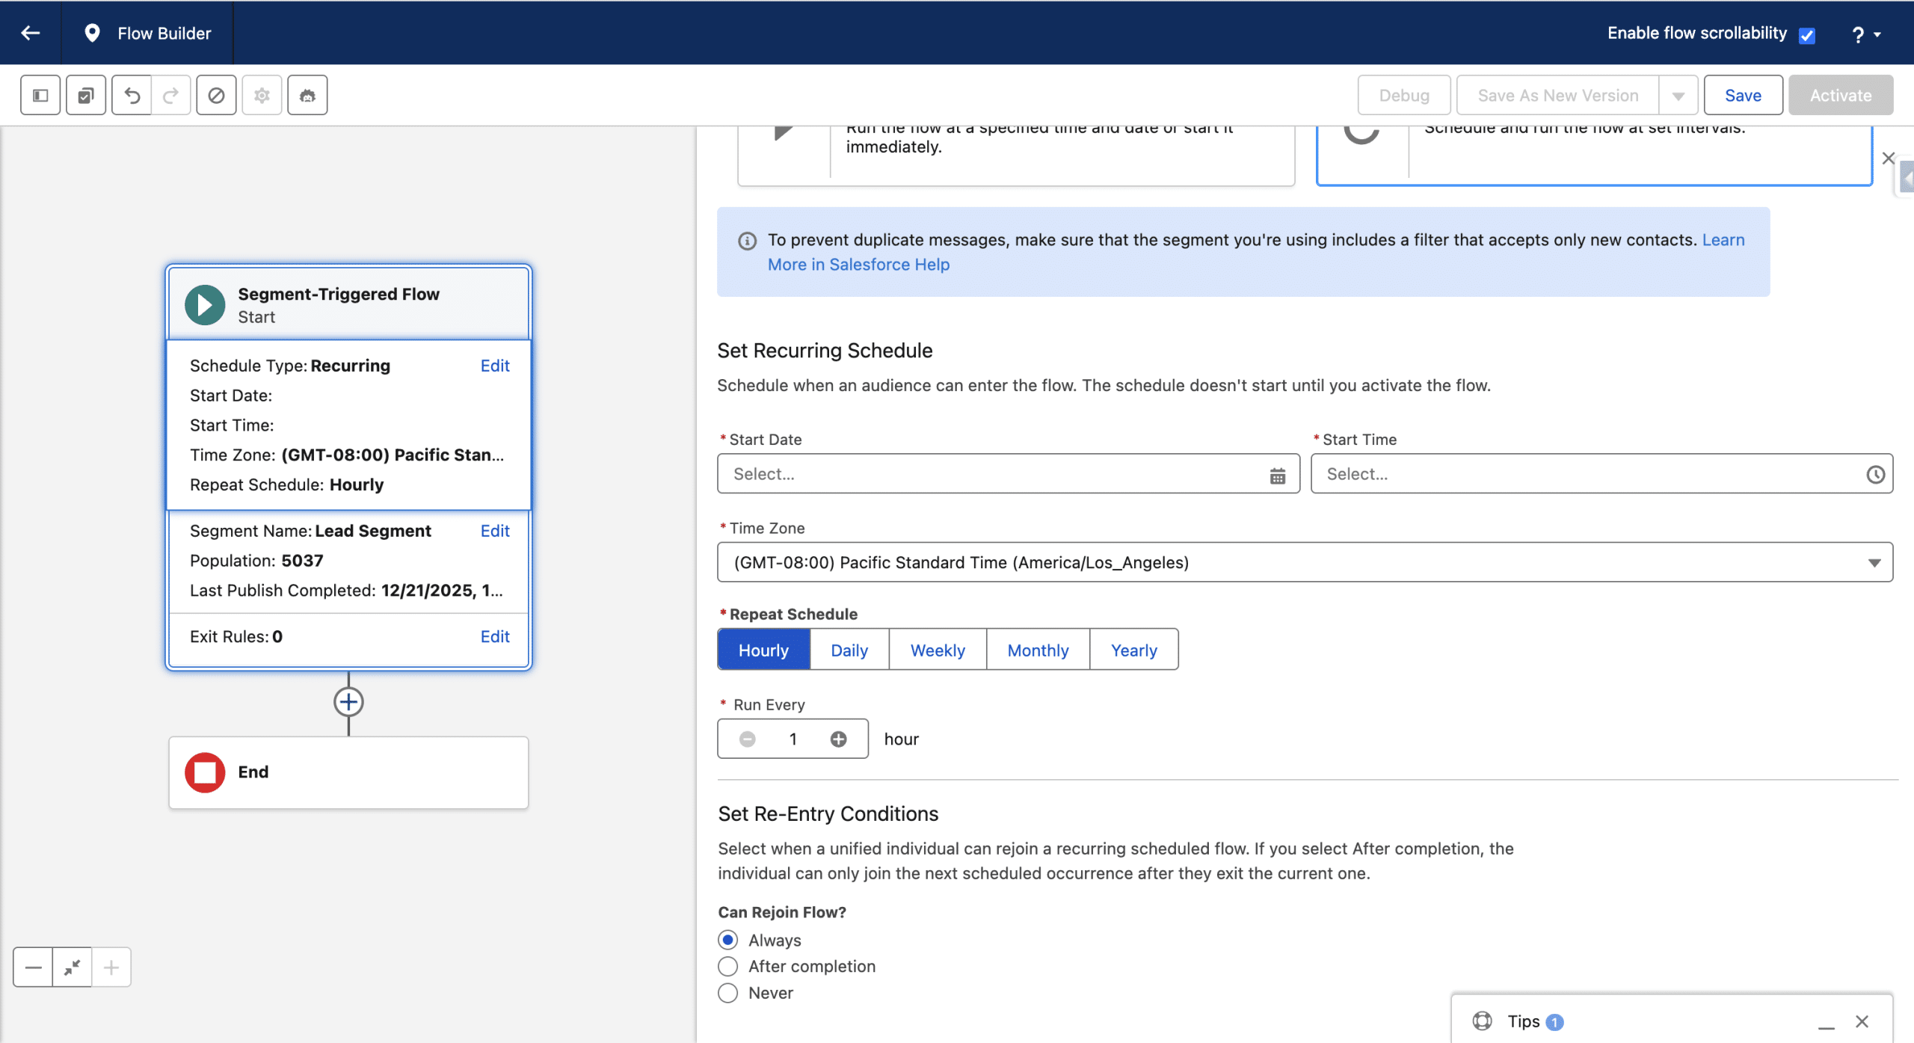This screenshot has height=1043, width=1914.
Task: Click the undo arrow icon
Action: coord(132,95)
